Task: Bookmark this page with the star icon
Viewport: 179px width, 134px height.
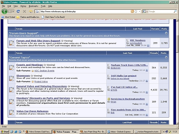Action: (x=136, y=12)
